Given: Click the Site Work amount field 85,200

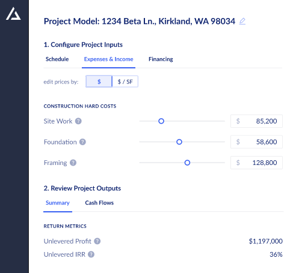Looking at the screenshot, I should (256, 121).
